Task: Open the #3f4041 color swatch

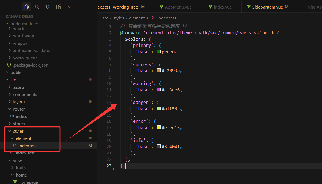Action: tap(159, 146)
